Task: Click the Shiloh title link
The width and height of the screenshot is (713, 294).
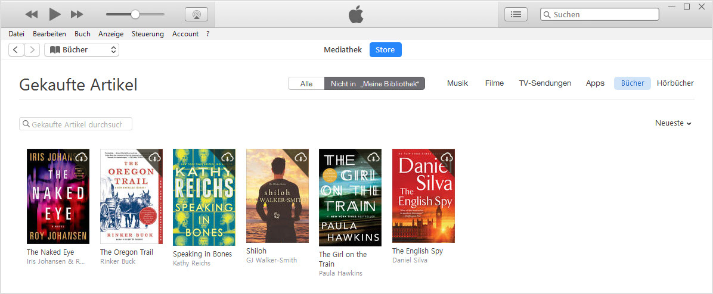Action: [256, 251]
